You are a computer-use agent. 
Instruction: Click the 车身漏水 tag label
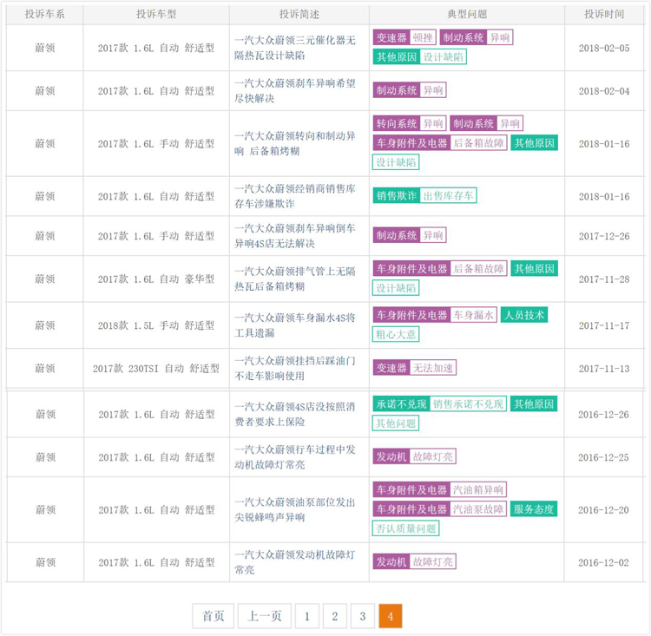(474, 315)
